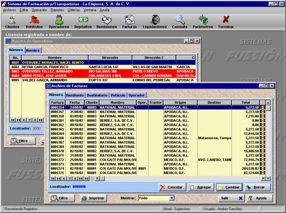Click the Terminar red X icon

(226, 21)
